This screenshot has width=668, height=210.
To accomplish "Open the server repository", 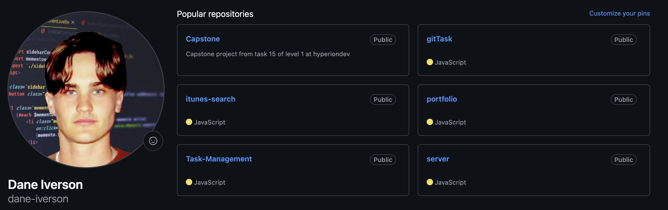I will pyautogui.click(x=438, y=159).
